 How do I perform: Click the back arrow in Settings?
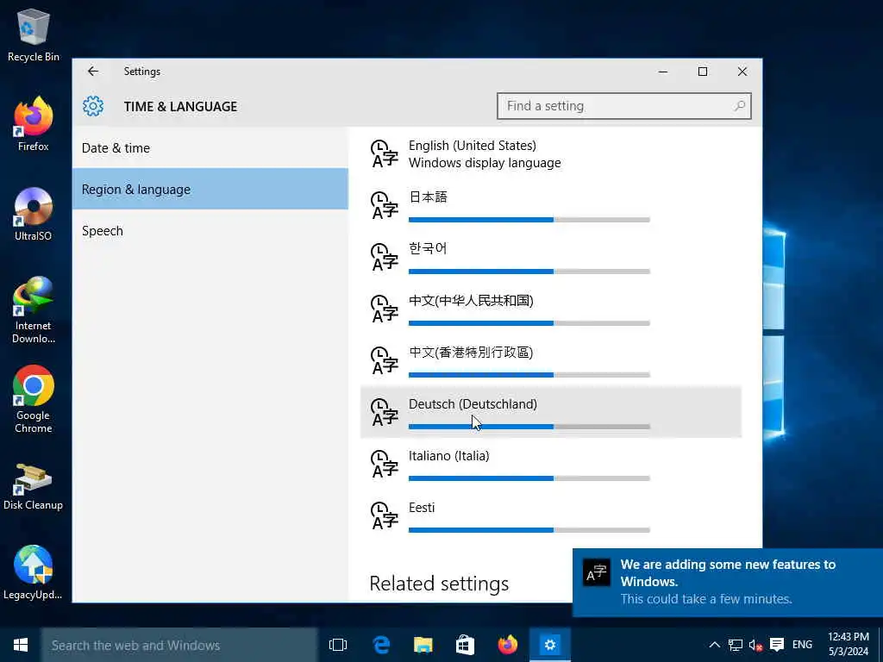pyautogui.click(x=93, y=72)
